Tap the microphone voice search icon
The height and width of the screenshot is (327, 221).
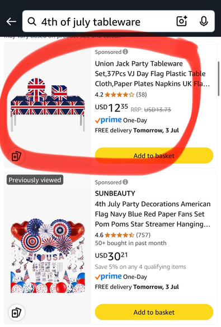coord(204,21)
